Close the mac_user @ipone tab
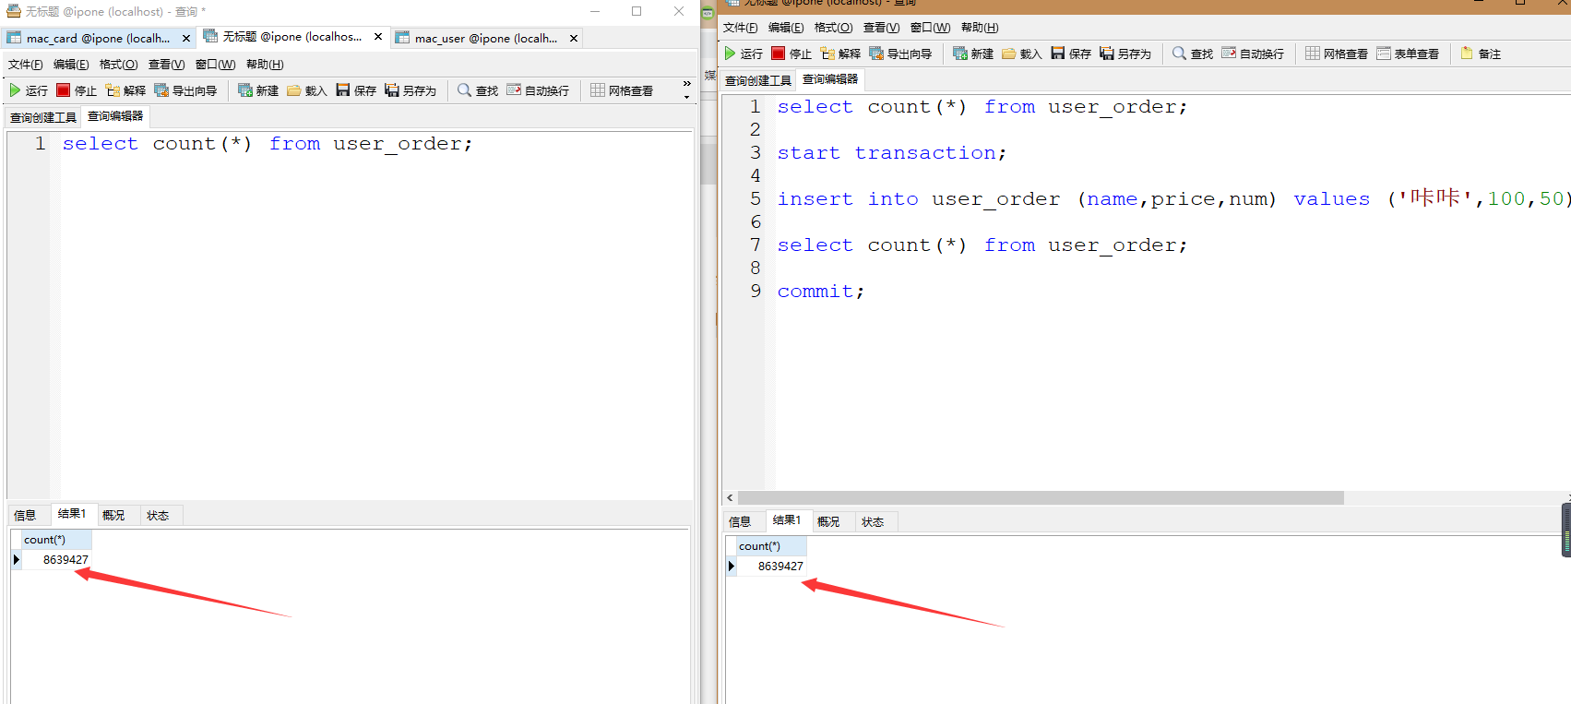Viewport: 1571px width, 704px height. (x=574, y=38)
